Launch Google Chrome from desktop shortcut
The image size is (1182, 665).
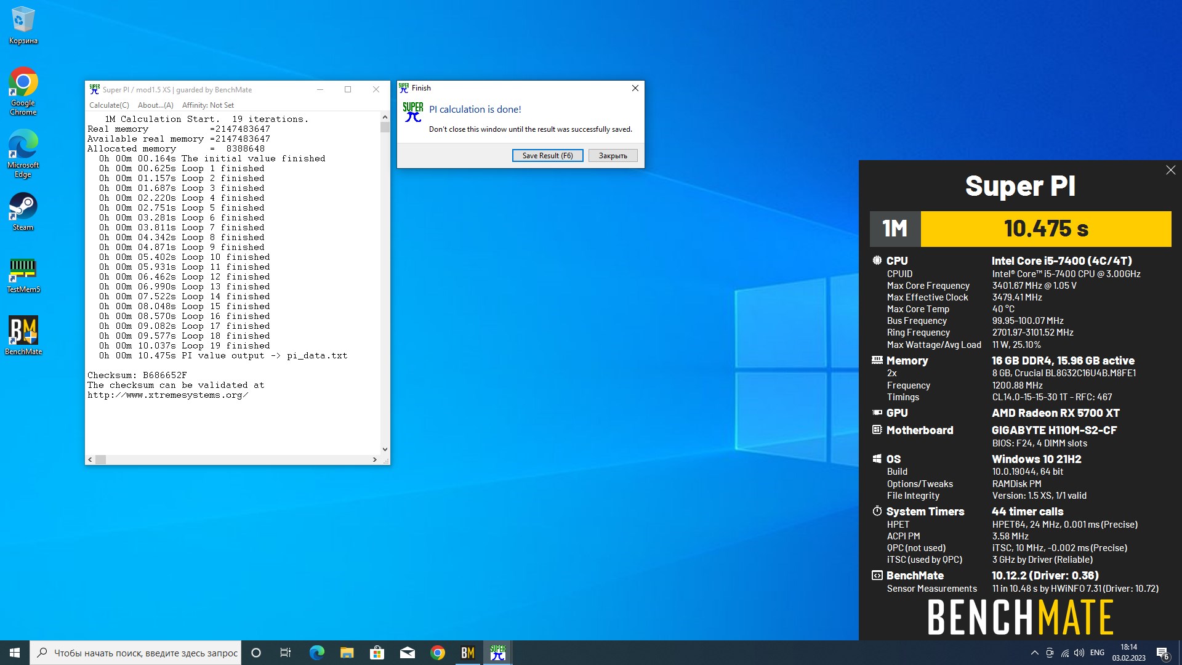point(23,91)
